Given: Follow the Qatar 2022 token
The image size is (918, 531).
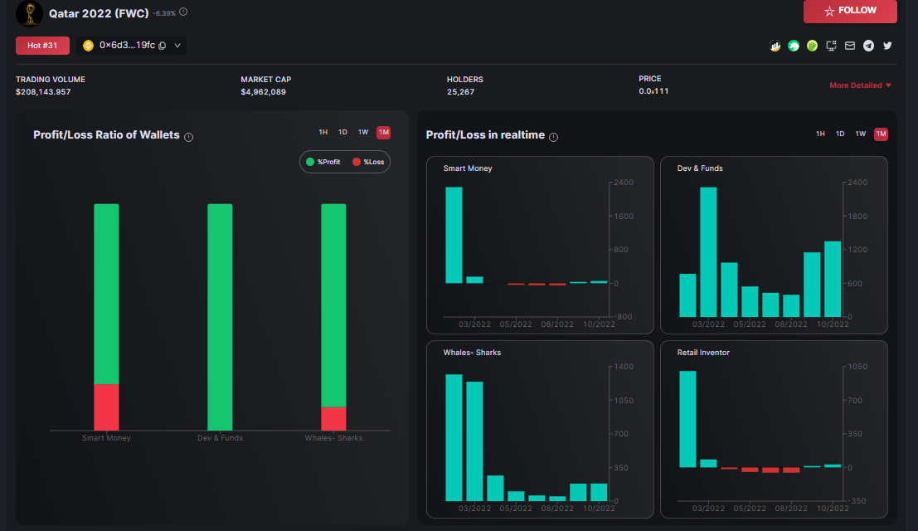Looking at the screenshot, I should tap(850, 11).
